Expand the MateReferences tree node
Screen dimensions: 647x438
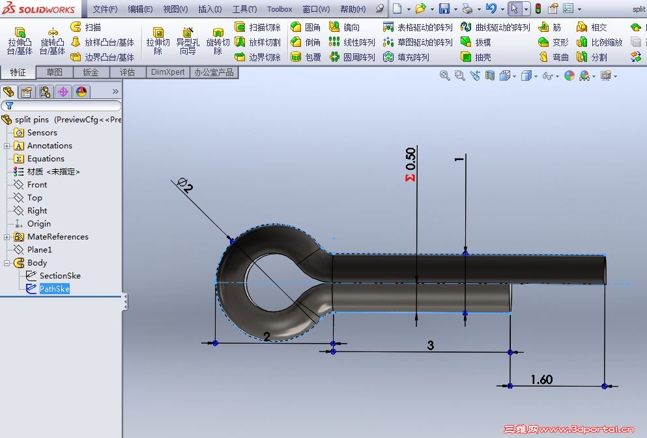click(x=7, y=237)
